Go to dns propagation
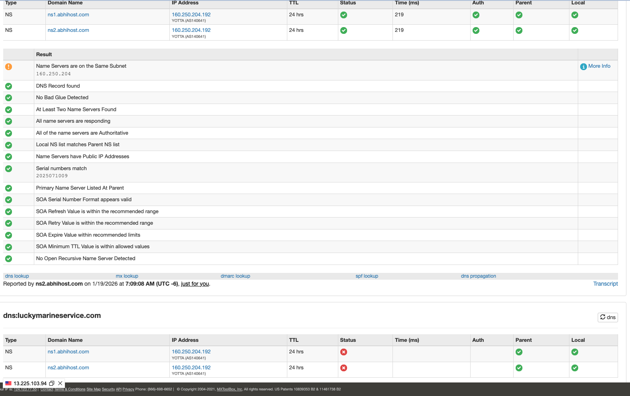The width and height of the screenshot is (630, 396). 478,276
